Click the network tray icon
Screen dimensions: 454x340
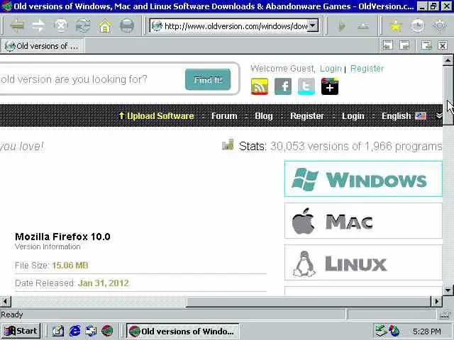380,331
